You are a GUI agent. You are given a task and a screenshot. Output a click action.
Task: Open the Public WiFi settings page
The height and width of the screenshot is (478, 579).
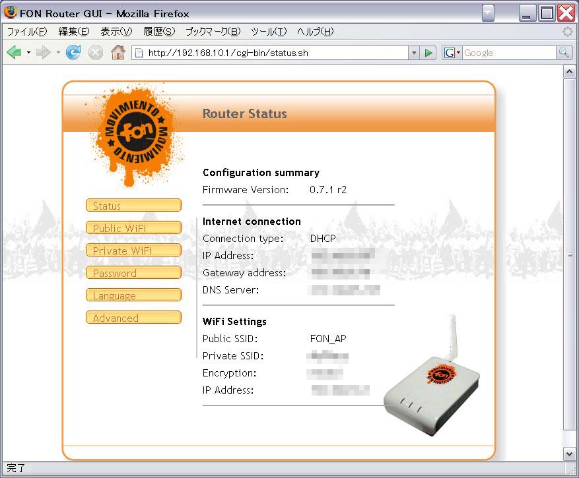133,228
